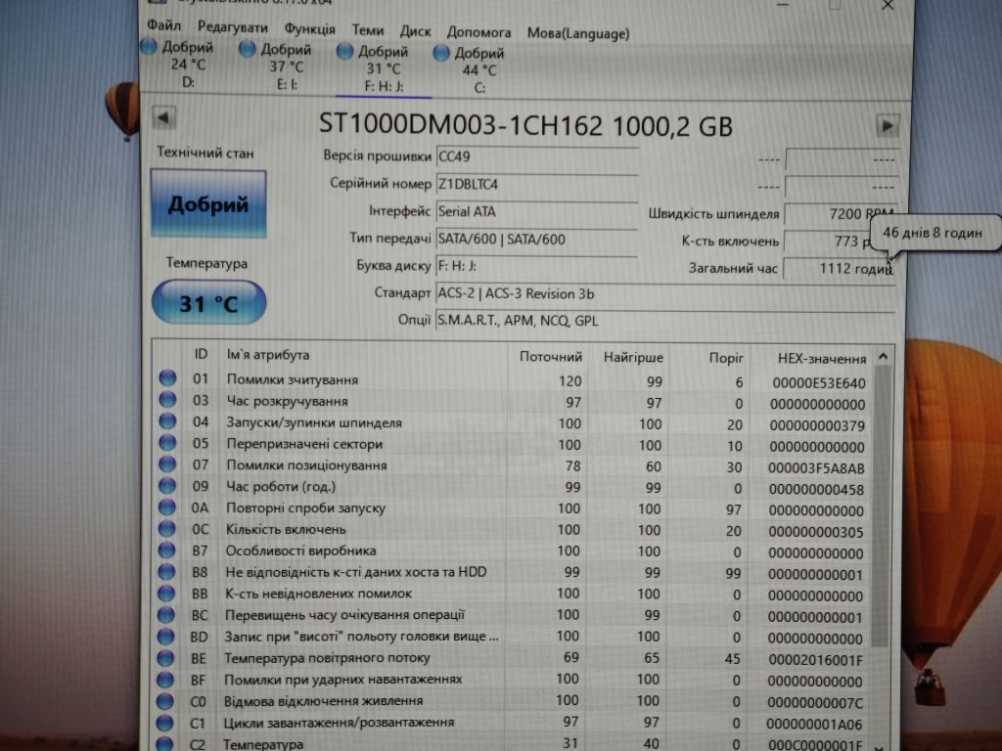Open the Диск menu
The image size is (1002, 751).
(415, 31)
